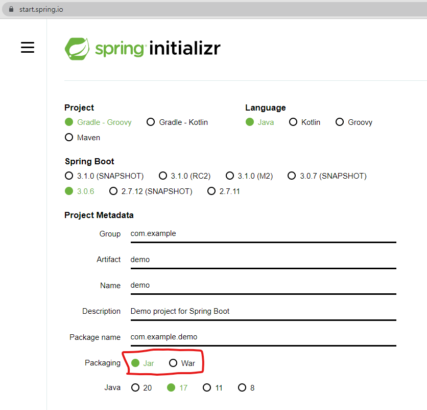
Task: Select Java version 8
Action: 246,387
